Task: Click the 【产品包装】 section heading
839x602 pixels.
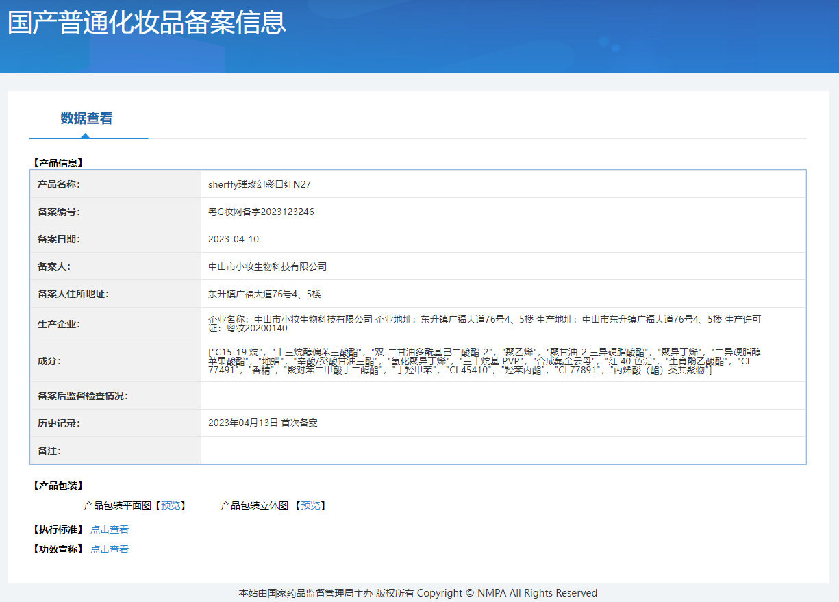Action: coord(58,486)
